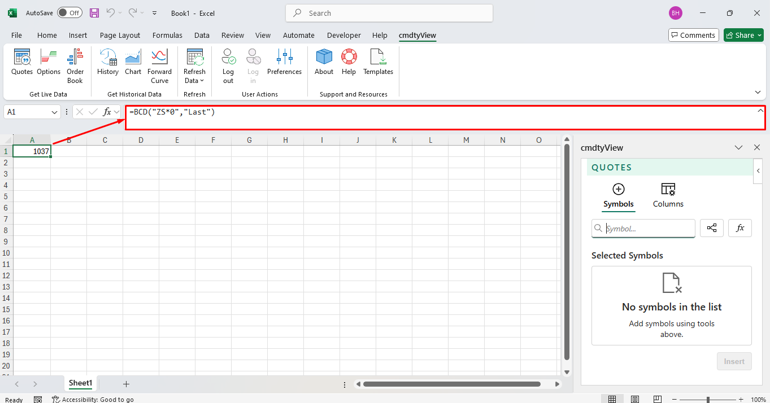770x403 pixels.
Task: Click the symbol tree browse button
Action: pyautogui.click(x=712, y=228)
